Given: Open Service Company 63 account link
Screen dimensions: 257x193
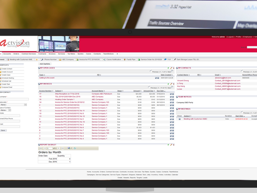Looking at the screenshot, I should pyautogui.click(x=100, y=105).
